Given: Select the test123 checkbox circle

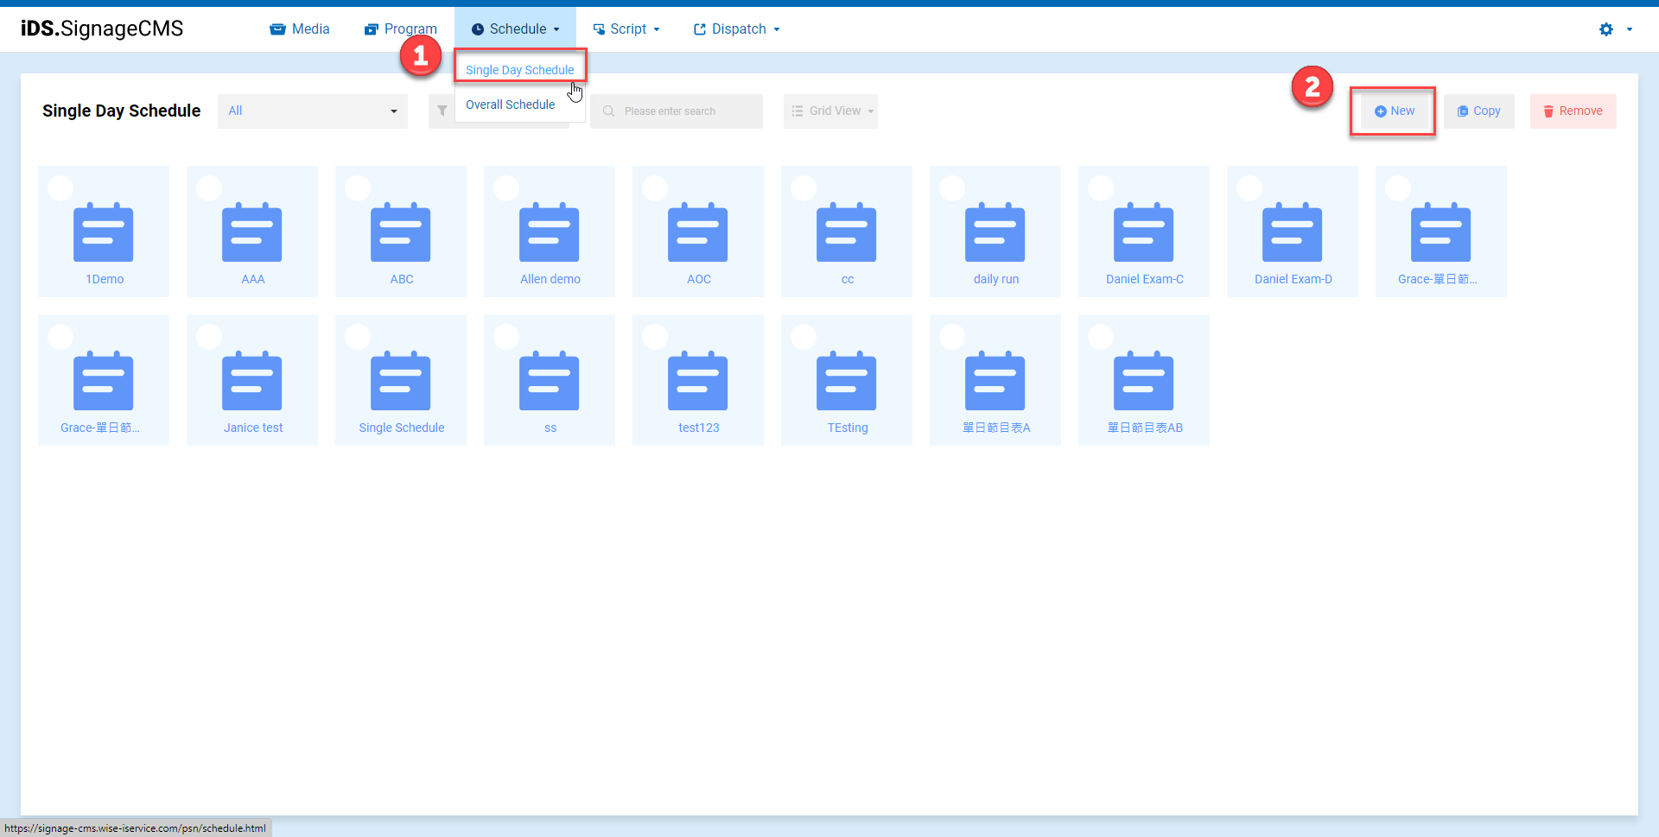Looking at the screenshot, I should tap(655, 337).
